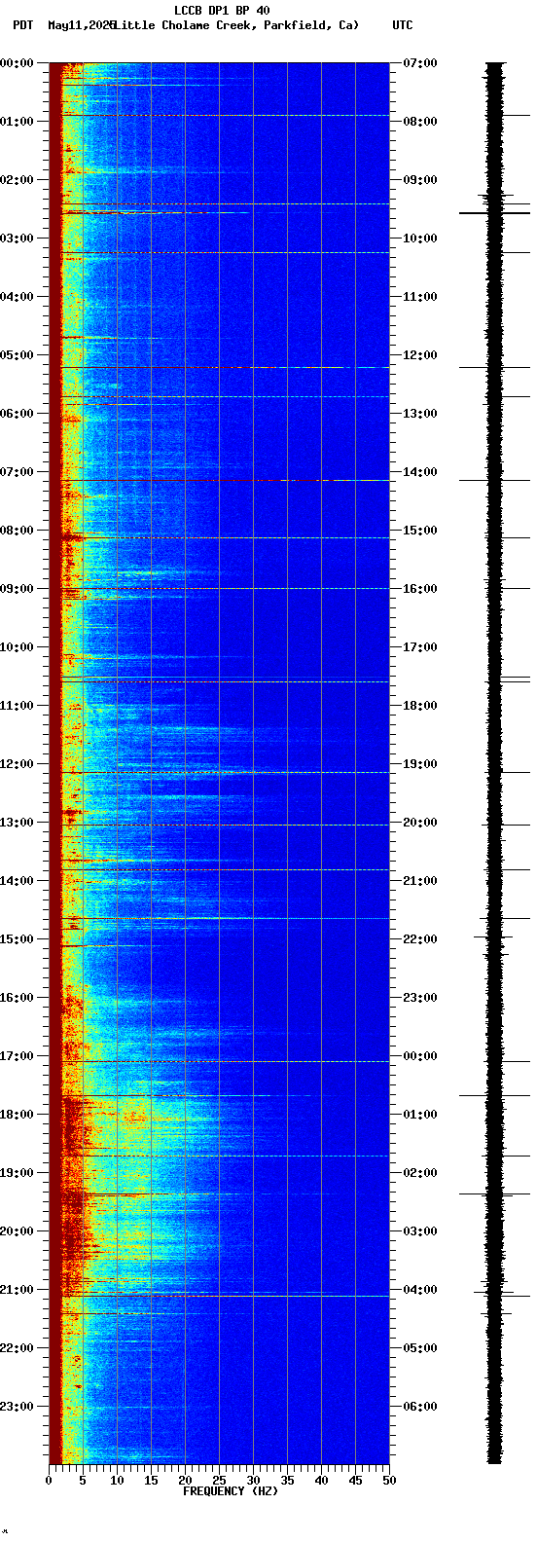Image resolution: width=537 pixels, height=1542 pixels.
Task: Click the 40 Hz frequency tick label
Action: pos(321,1481)
